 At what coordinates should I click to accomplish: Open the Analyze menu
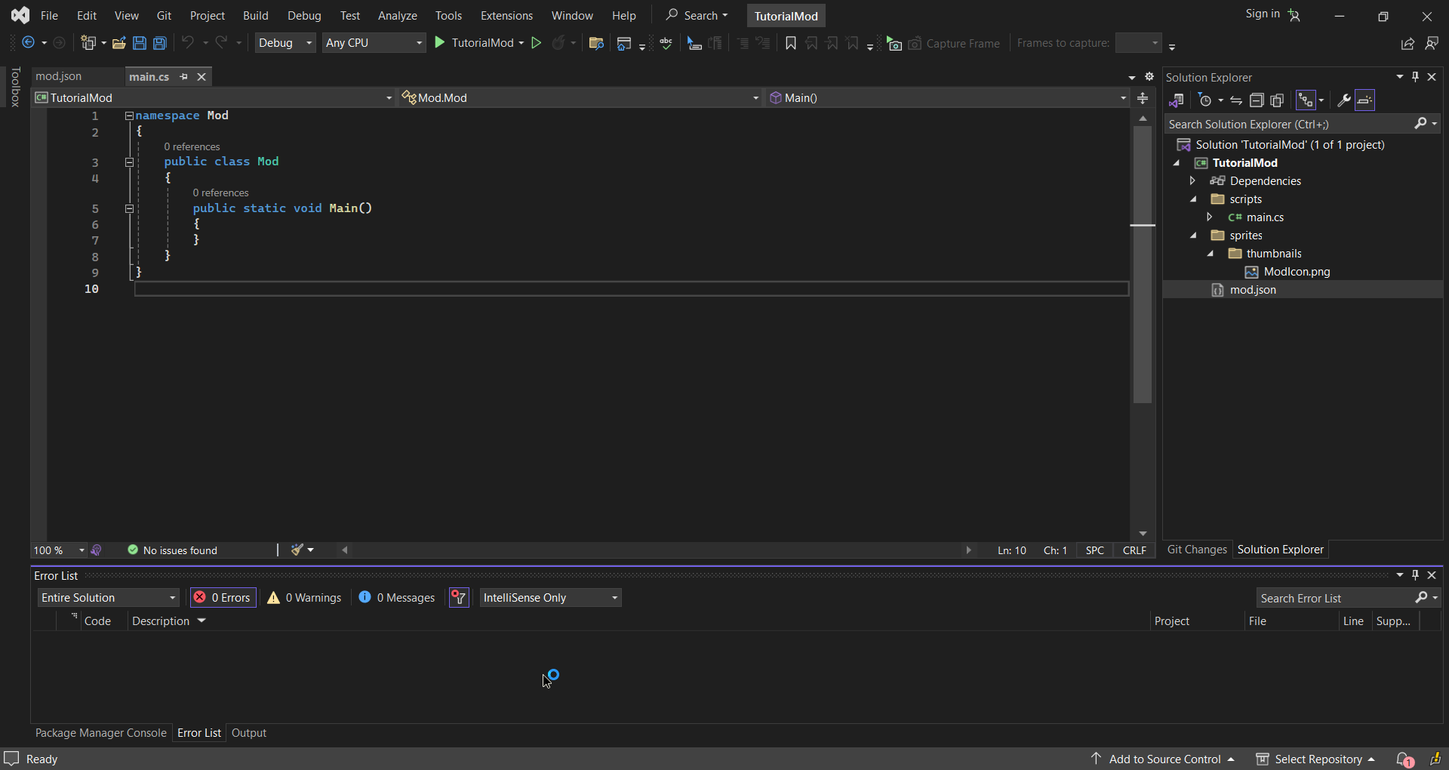click(x=398, y=16)
